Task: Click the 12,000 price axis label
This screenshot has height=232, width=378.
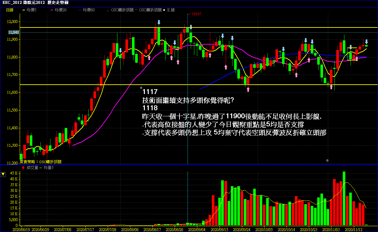Action: (x=12, y=22)
